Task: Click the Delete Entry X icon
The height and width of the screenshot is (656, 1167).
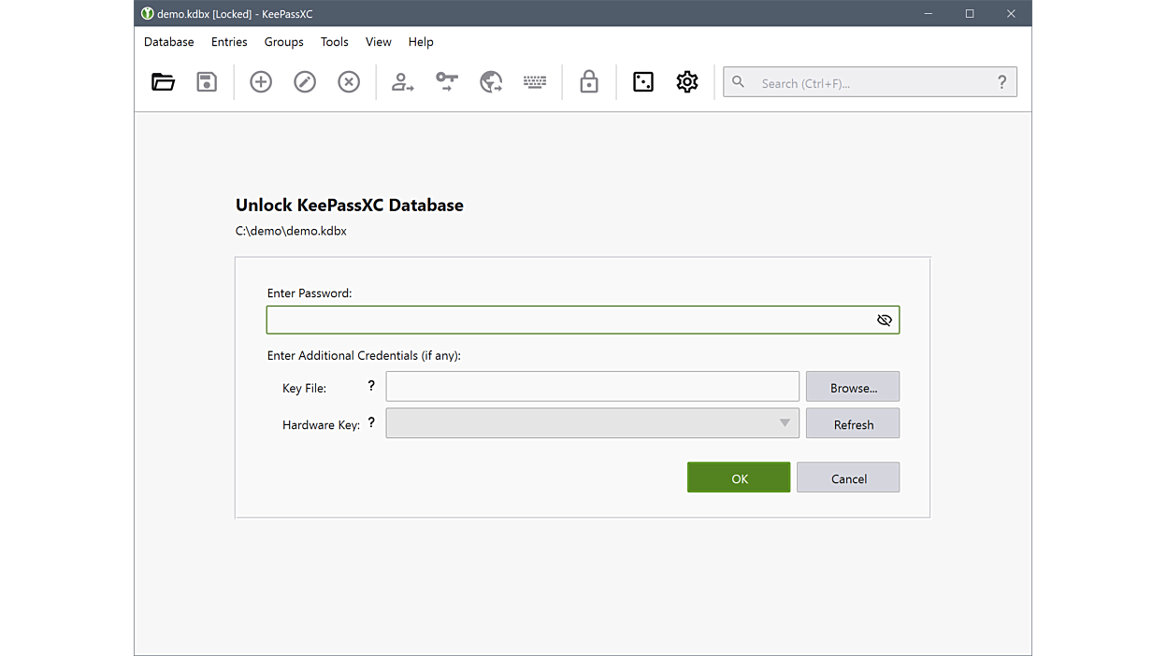Action: [x=349, y=82]
